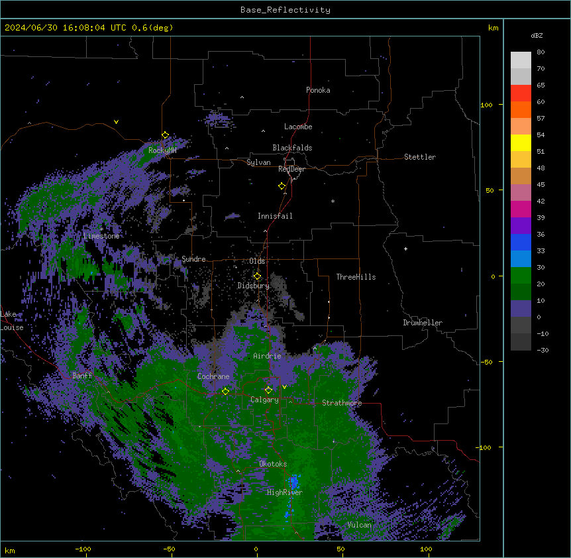Click the yellow V marker east of Calgary
571x558 pixels.
click(284, 387)
